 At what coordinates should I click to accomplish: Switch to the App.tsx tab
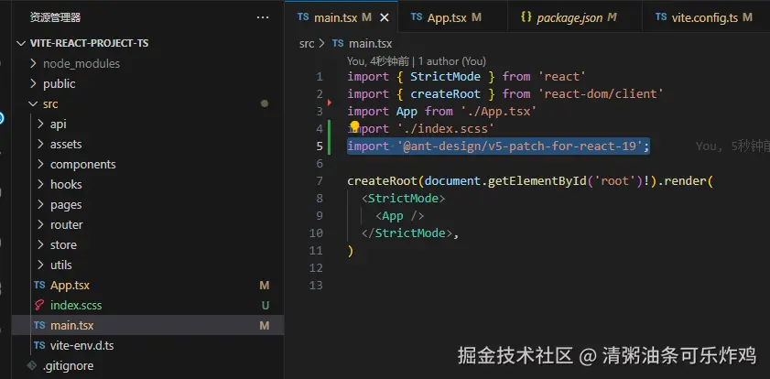(446, 17)
